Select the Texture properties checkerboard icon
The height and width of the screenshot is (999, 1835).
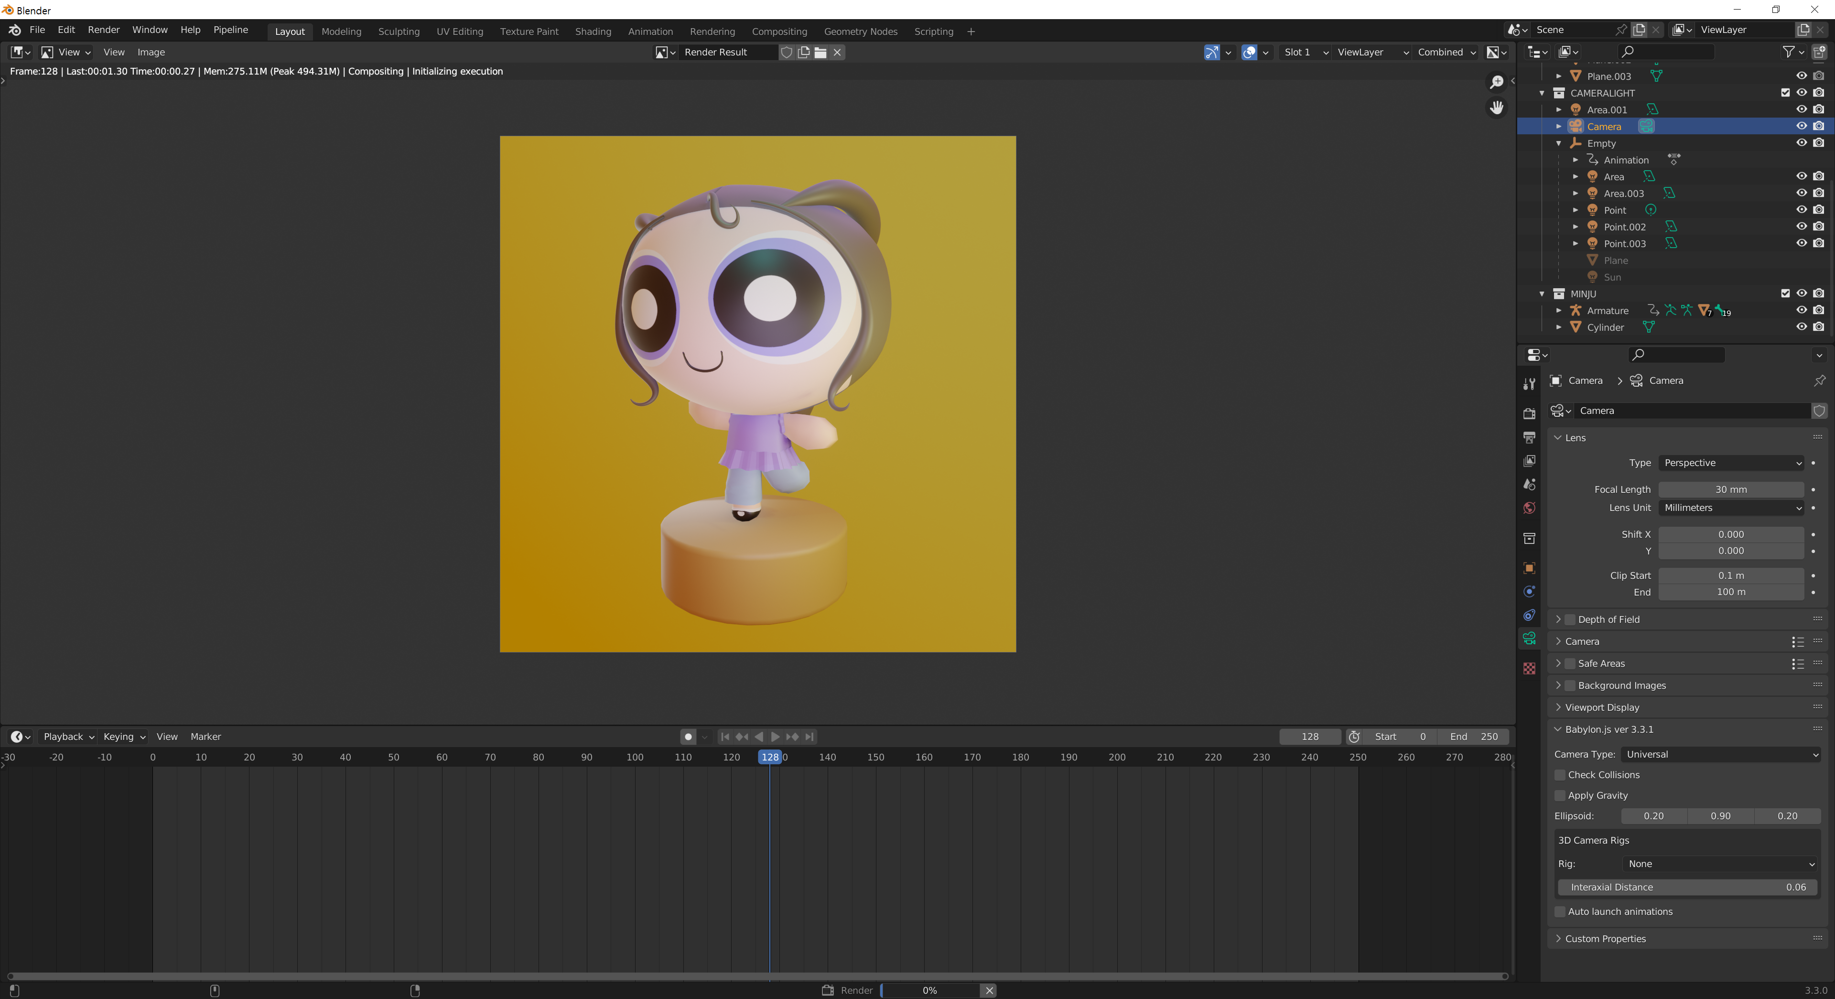click(x=1529, y=668)
